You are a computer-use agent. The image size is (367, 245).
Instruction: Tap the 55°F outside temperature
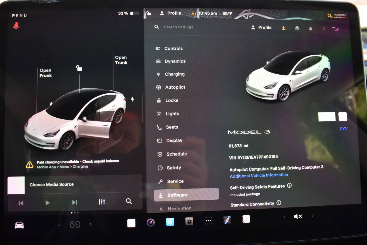(227, 13)
